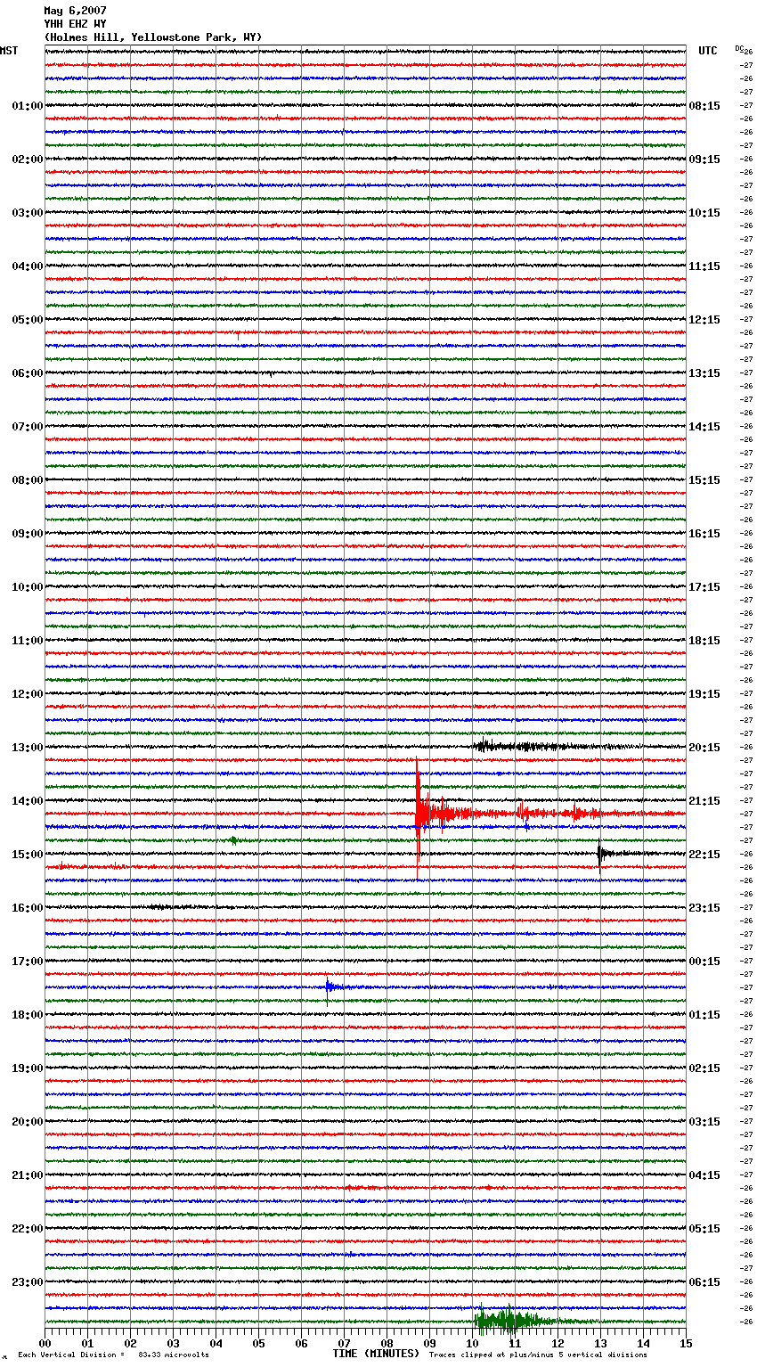
Task: Click the 23:00 MST time label
Action: coord(28,1282)
